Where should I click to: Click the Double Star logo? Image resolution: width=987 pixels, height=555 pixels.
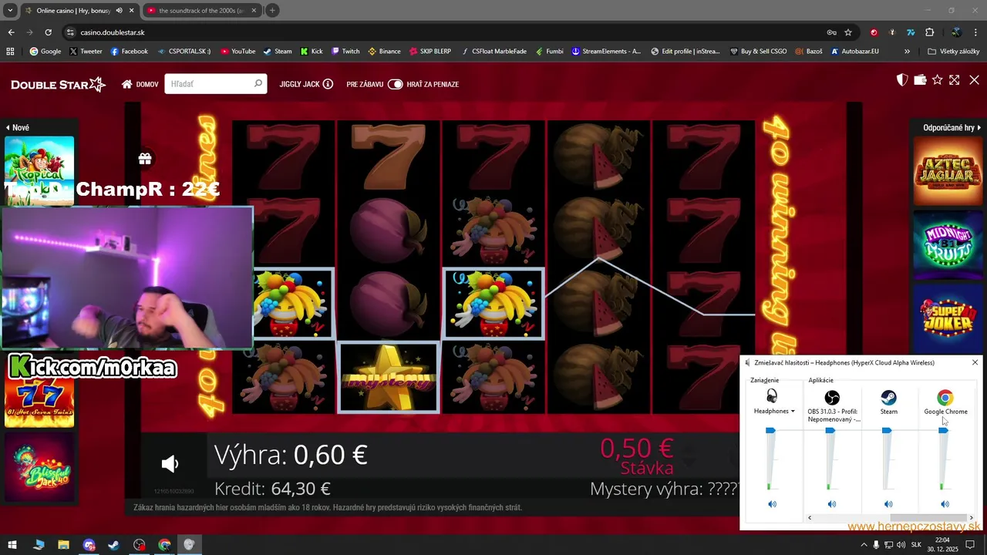click(58, 84)
